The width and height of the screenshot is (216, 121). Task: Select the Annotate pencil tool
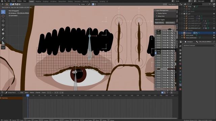[3, 38]
